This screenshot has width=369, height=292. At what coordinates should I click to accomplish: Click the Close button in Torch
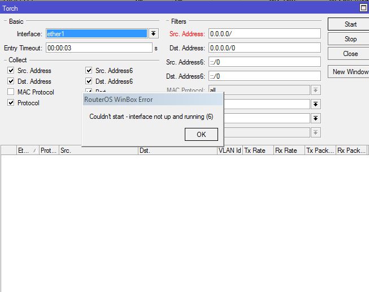[x=349, y=54]
